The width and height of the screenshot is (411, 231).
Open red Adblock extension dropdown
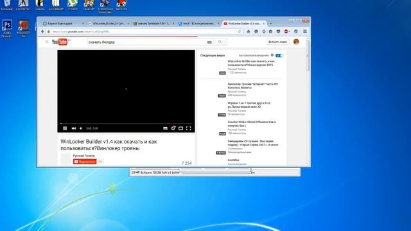point(287,31)
